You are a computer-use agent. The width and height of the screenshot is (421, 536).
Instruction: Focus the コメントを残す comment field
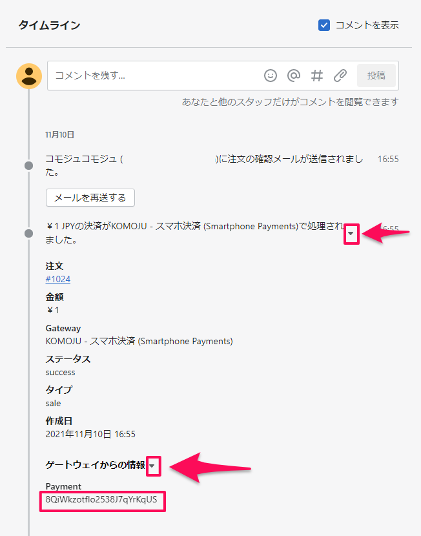pos(155,76)
